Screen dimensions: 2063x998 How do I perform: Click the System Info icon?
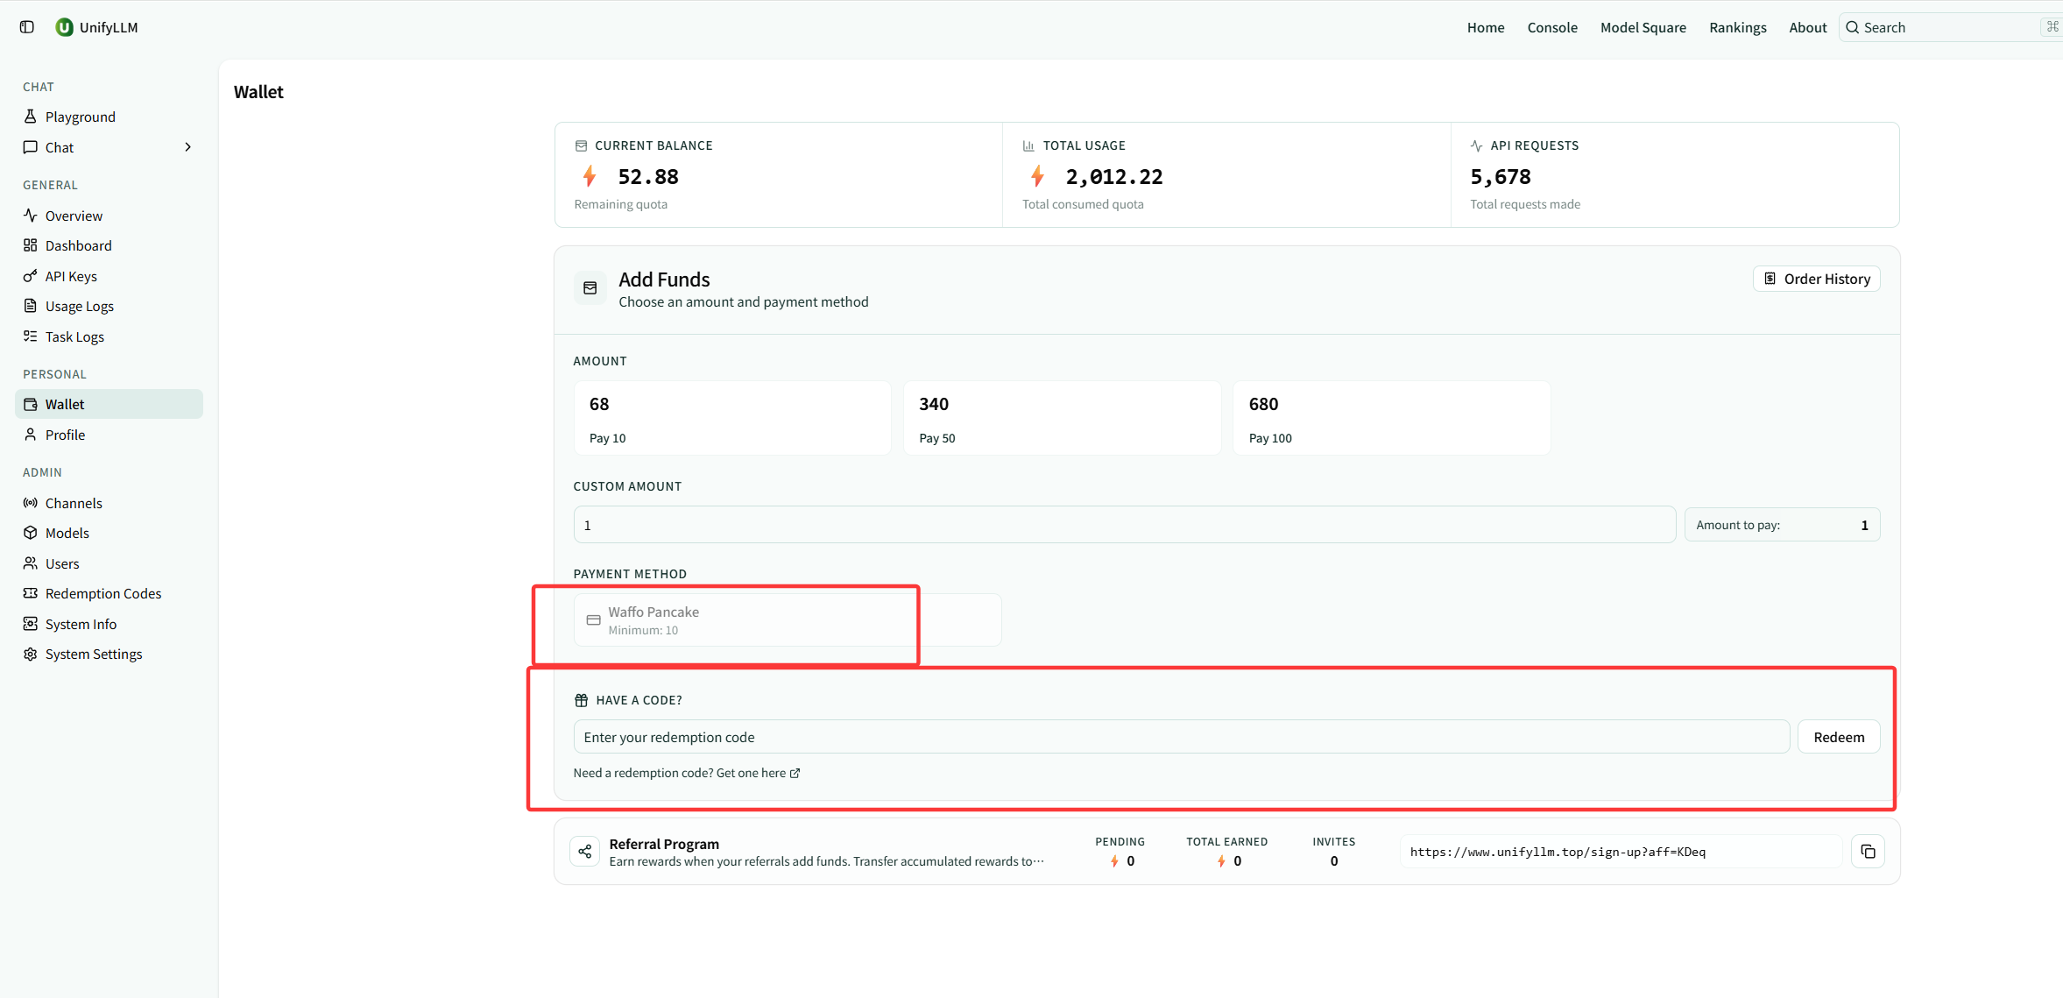tap(31, 624)
